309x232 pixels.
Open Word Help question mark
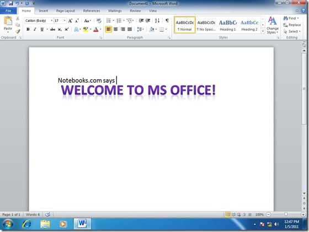303,10
